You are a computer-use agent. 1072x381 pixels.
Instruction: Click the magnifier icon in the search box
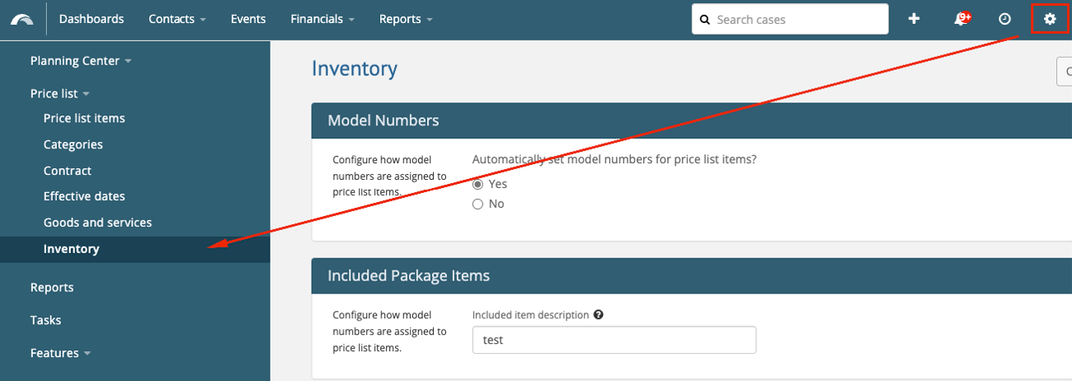tap(705, 19)
